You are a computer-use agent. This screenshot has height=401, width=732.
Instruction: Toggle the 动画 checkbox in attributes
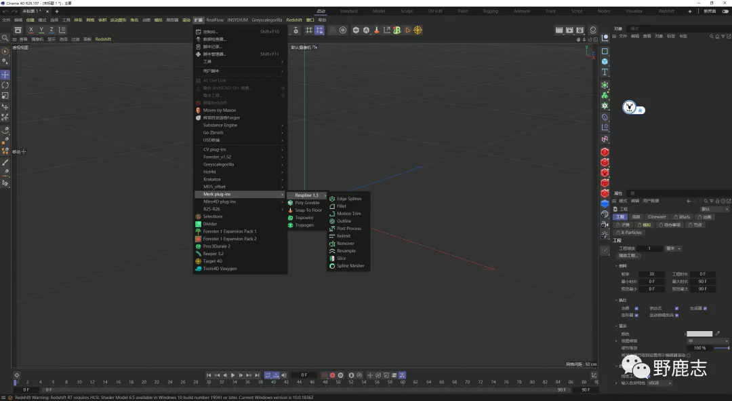click(x=636, y=309)
